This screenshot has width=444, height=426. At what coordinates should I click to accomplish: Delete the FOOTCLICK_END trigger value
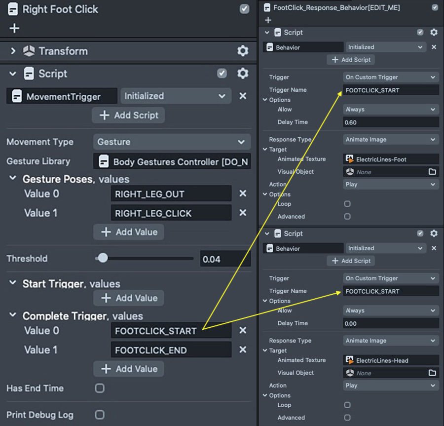coord(242,350)
